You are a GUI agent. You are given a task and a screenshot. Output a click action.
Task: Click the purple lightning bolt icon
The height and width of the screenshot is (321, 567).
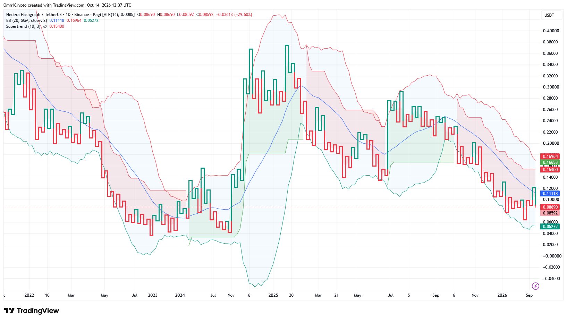(535, 286)
